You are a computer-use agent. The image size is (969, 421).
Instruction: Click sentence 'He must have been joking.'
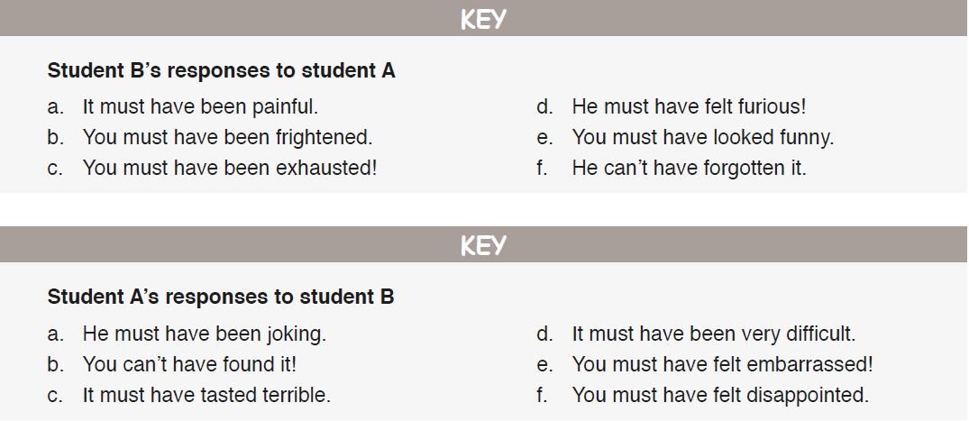click(204, 334)
